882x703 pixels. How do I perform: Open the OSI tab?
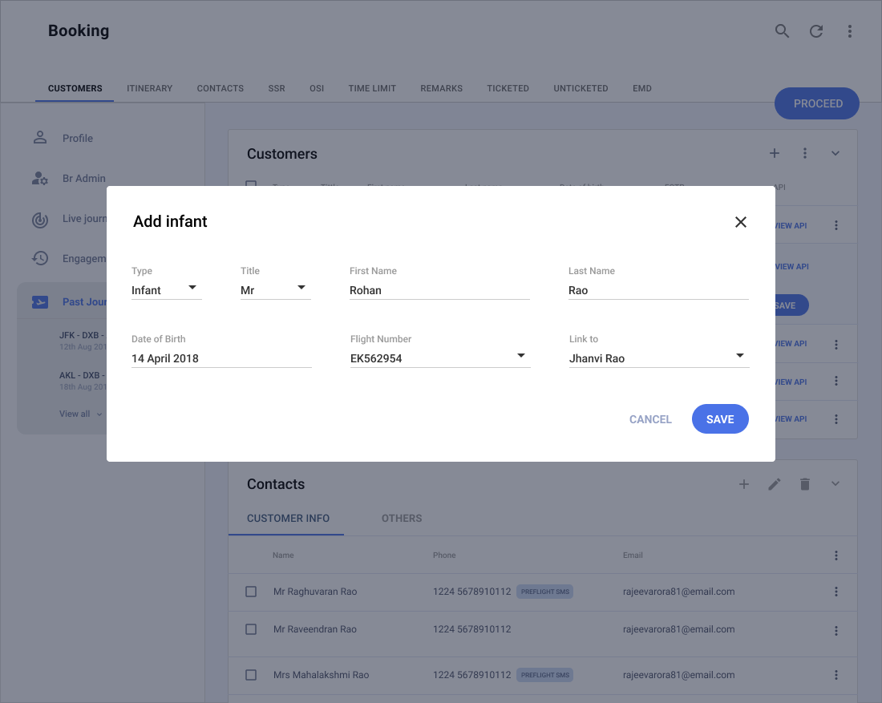click(x=317, y=88)
